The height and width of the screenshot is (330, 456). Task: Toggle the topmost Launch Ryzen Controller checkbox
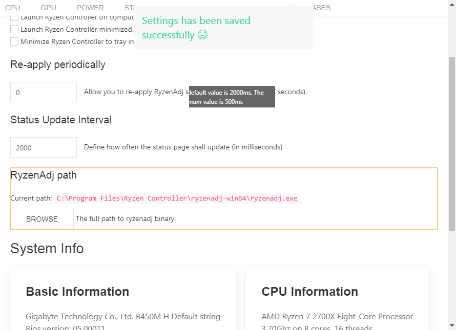coord(14,17)
